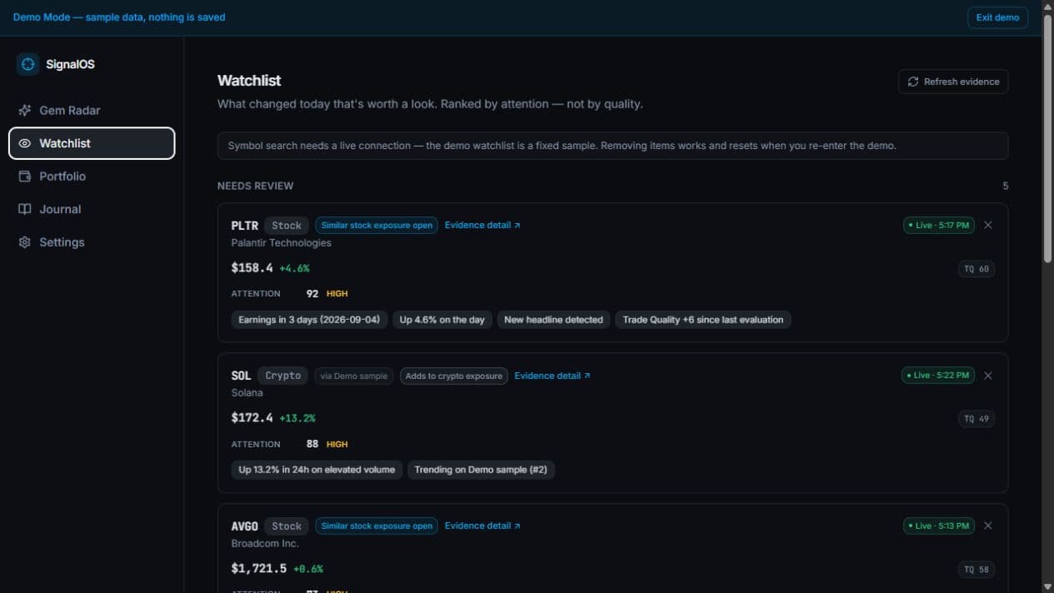1054x593 pixels.
Task: Open the Gem Radar page
Action: tap(92, 110)
